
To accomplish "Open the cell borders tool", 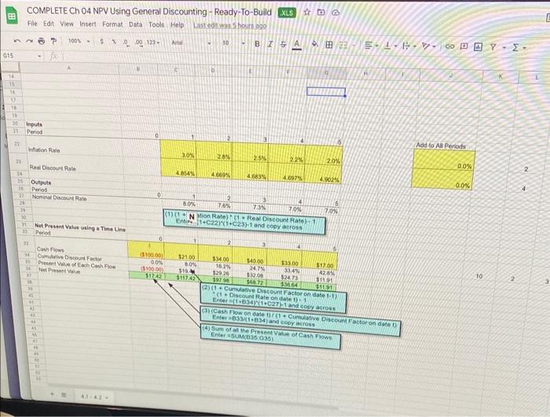I will click(329, 45).
